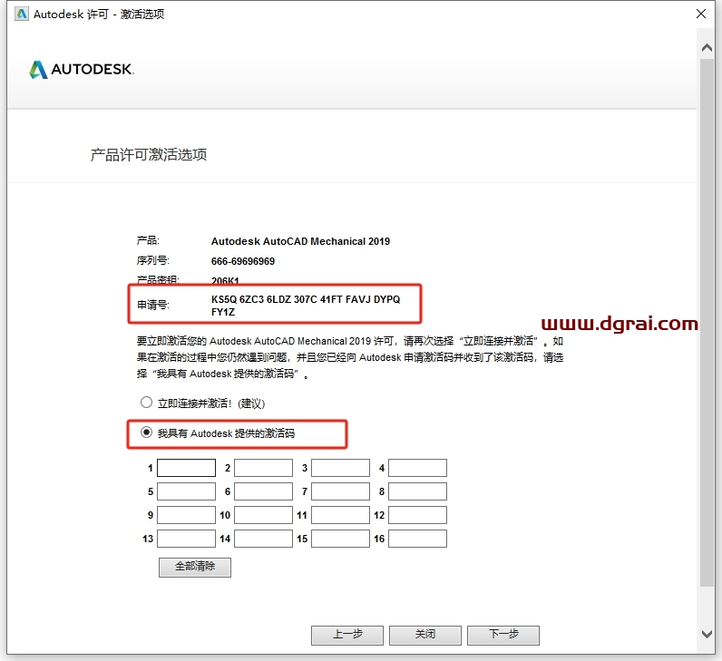Select the connect and activate now option
This screenshot has width=722, height=661.
coord(146,403)
